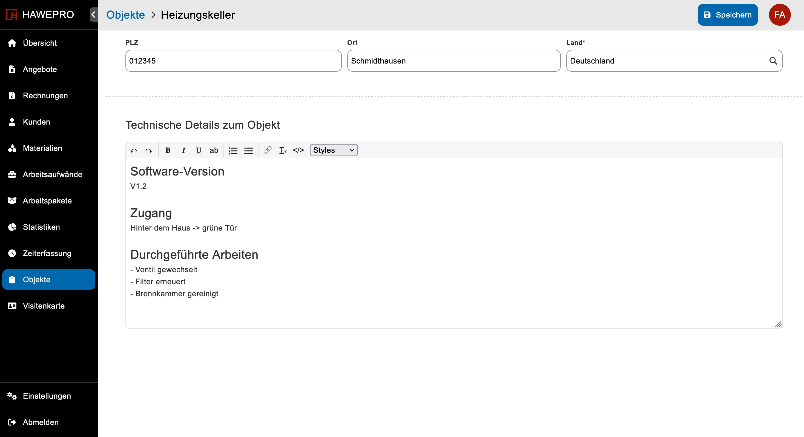This screenshot has height=437, width=804.
Task: Click the search icon in Land field
Action: [x=773, y=61]
